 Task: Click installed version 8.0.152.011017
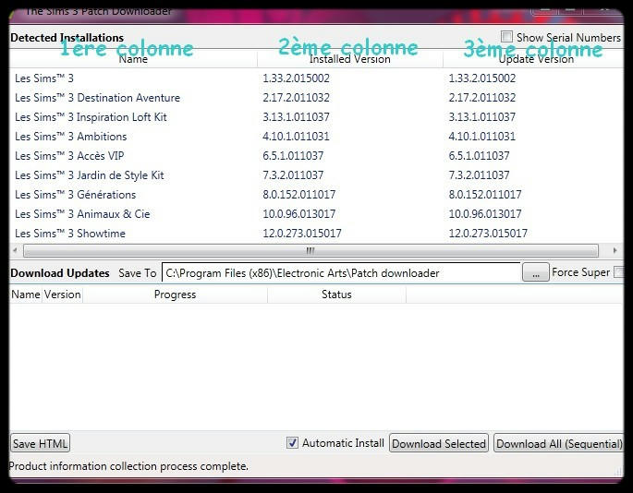click(x=299, y=195)
